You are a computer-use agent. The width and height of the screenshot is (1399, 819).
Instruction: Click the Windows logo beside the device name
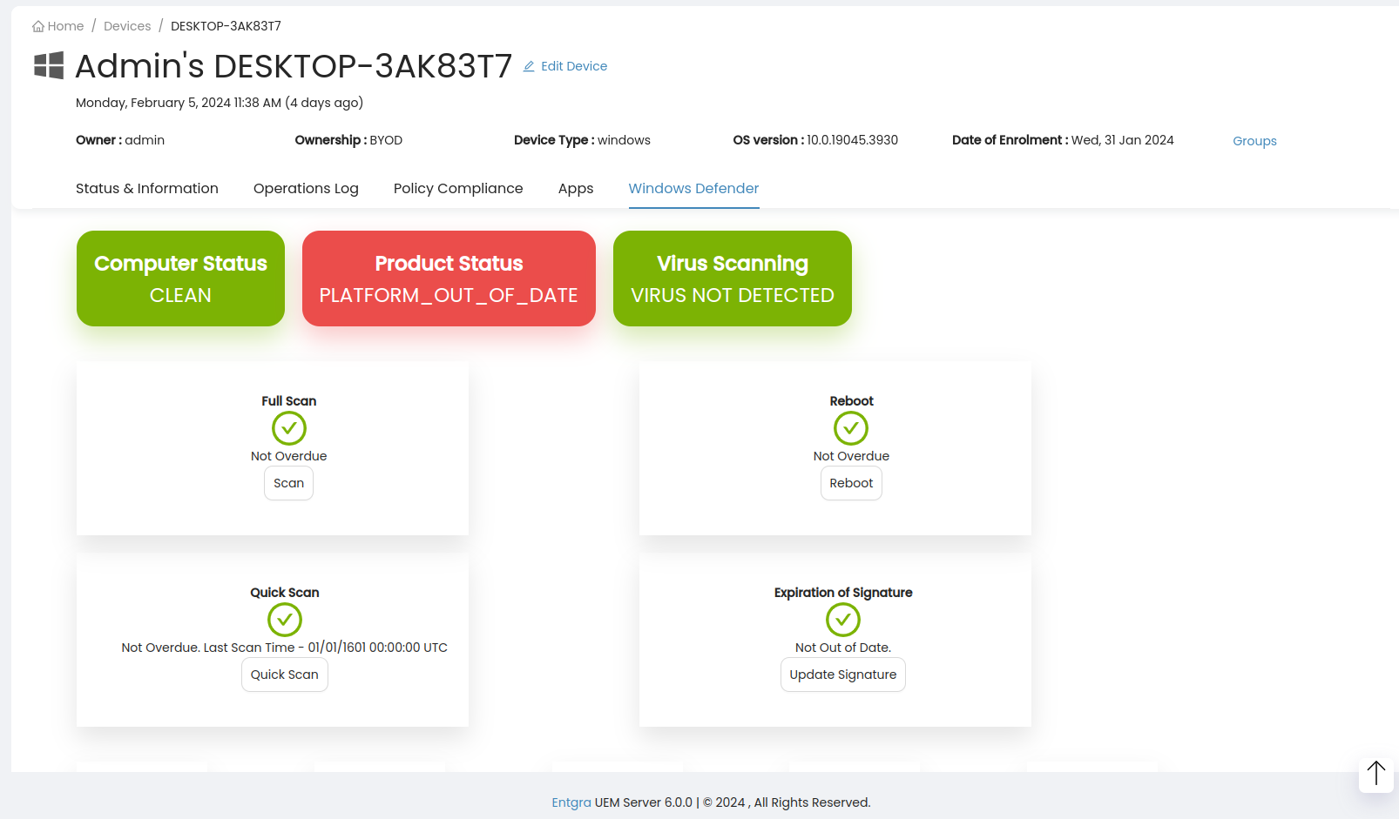tap(48, 65)
